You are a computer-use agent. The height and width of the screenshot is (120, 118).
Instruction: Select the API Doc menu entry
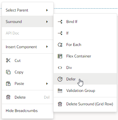click(x=28, y=33)
